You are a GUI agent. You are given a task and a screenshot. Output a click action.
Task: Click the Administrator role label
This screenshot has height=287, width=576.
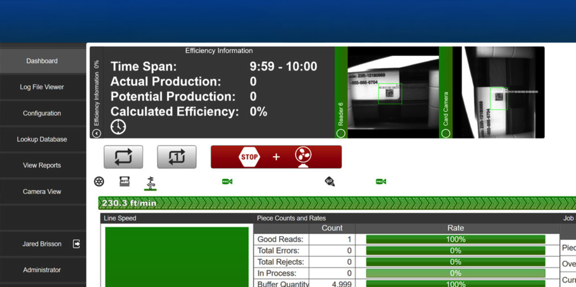coord(42,270)
